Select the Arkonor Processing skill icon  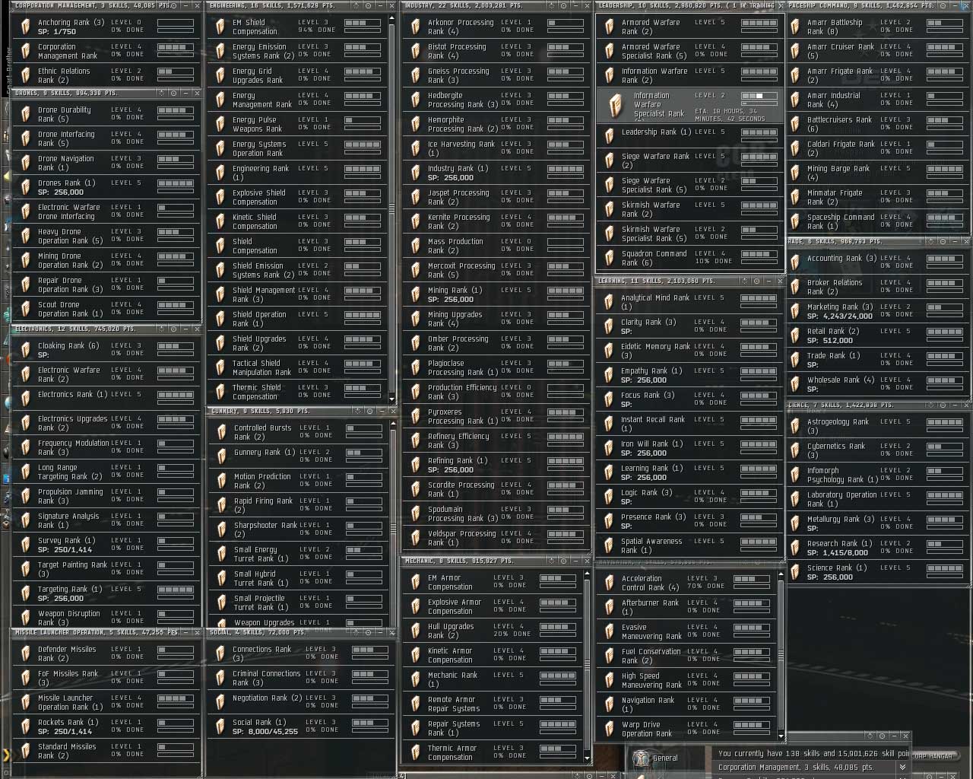[x=415, y=27]
